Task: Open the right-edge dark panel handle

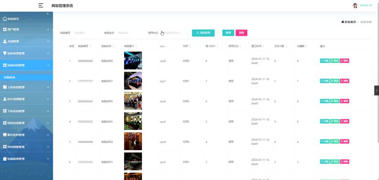Action: [377, 90]
